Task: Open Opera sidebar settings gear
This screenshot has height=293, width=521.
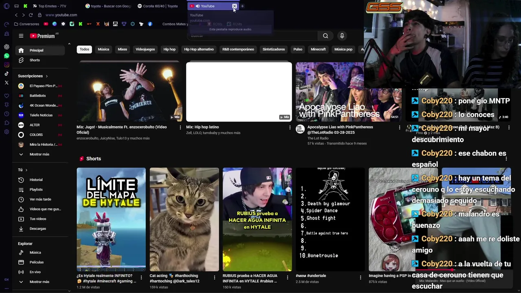Action: pyautogui.click(x=7, y=132)
